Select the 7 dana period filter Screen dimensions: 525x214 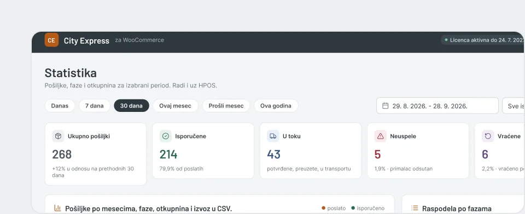click(95, 106)
